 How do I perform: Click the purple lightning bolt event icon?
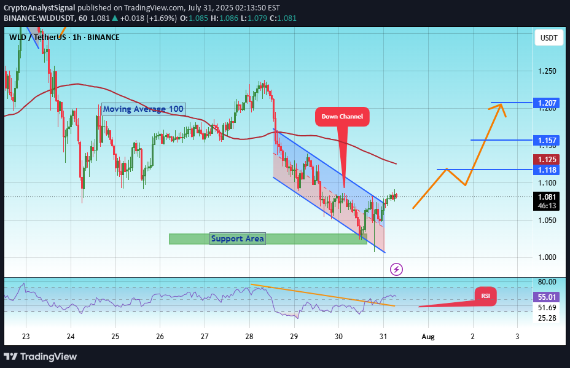pyautogui.click(x=396, y=270)
